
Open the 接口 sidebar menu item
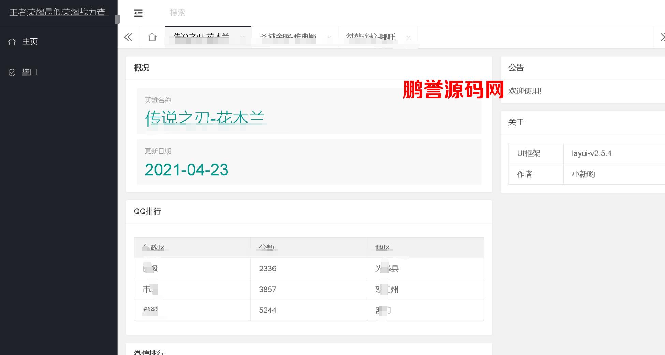(59, 72)
